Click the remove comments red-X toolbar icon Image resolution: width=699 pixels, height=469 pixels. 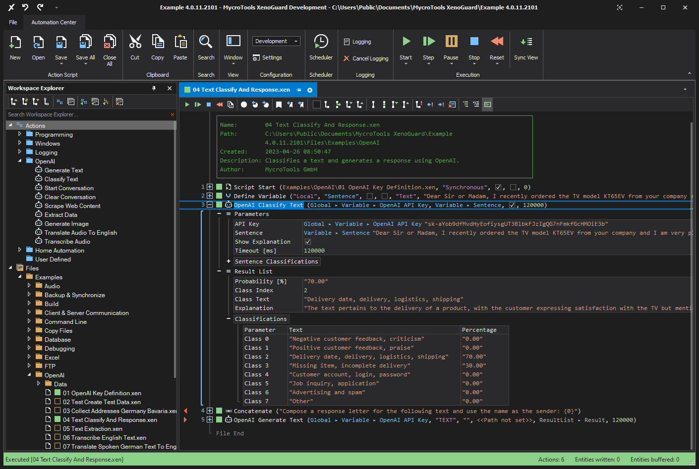click(x=452, y=104)
